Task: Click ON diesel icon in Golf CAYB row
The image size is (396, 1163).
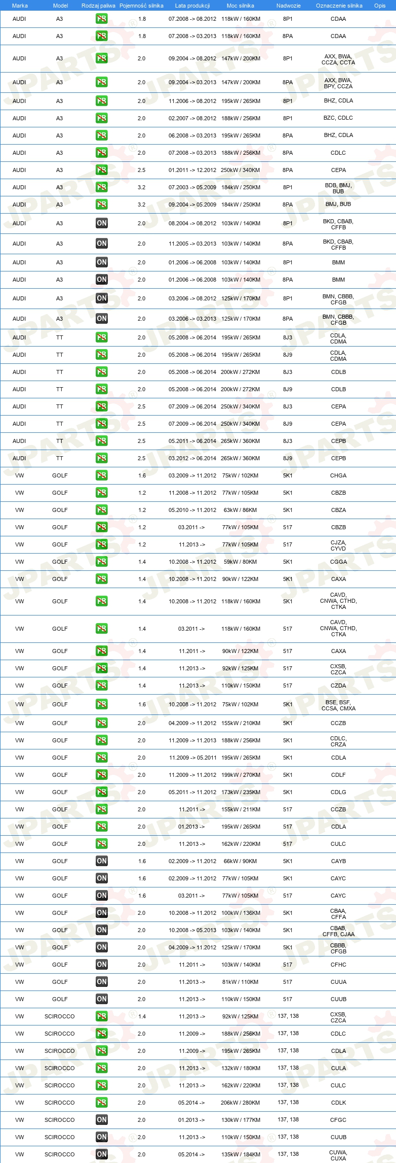Action: pyautogui.click(x=102, y=861)
